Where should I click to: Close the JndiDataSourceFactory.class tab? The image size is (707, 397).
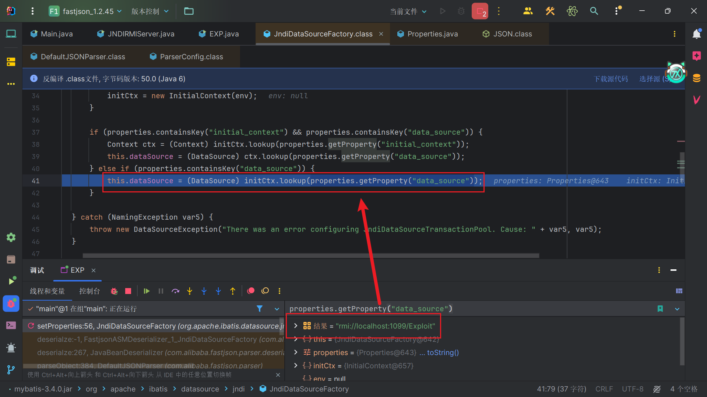click(x=381, y=34)
